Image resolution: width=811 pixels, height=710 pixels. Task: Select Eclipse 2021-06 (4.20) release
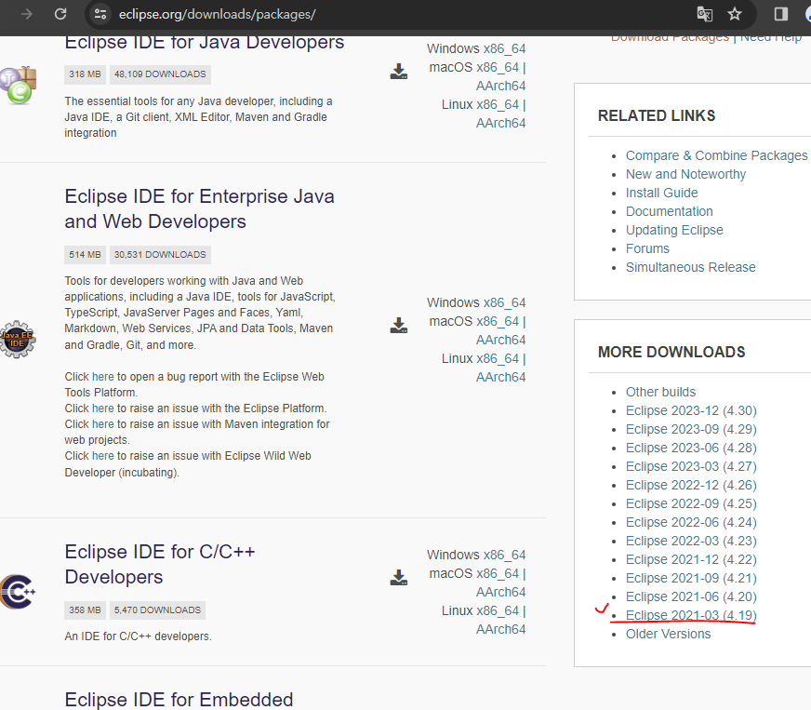click(x=691, y=597)
